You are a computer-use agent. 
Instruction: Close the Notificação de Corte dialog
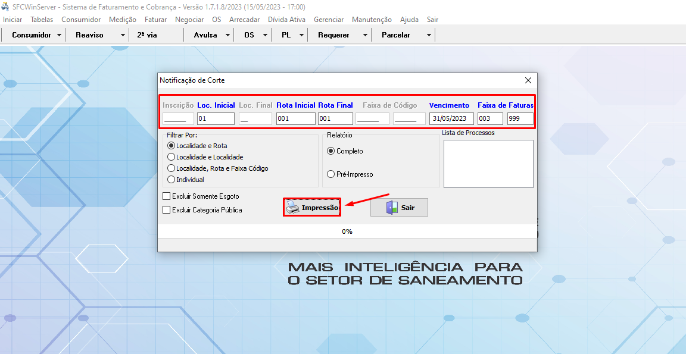pos(528,80)
